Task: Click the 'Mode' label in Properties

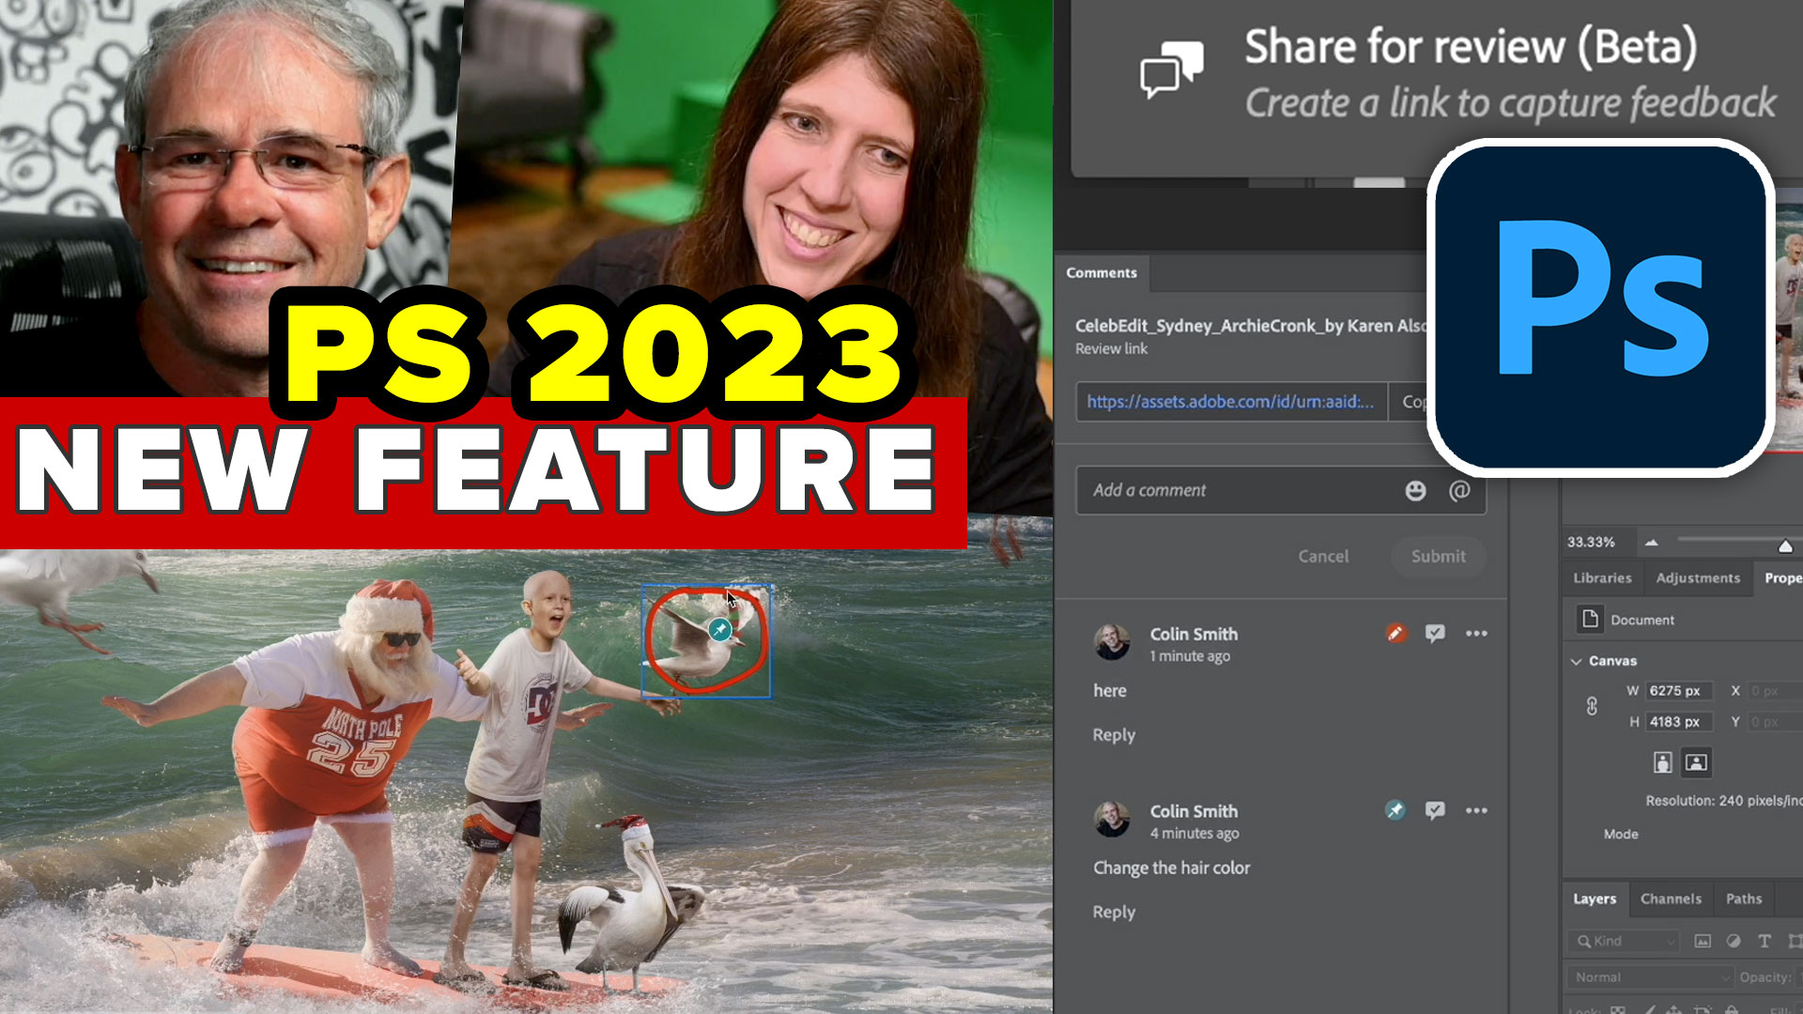Action: pyautogui.click(x=1621, y=834)
